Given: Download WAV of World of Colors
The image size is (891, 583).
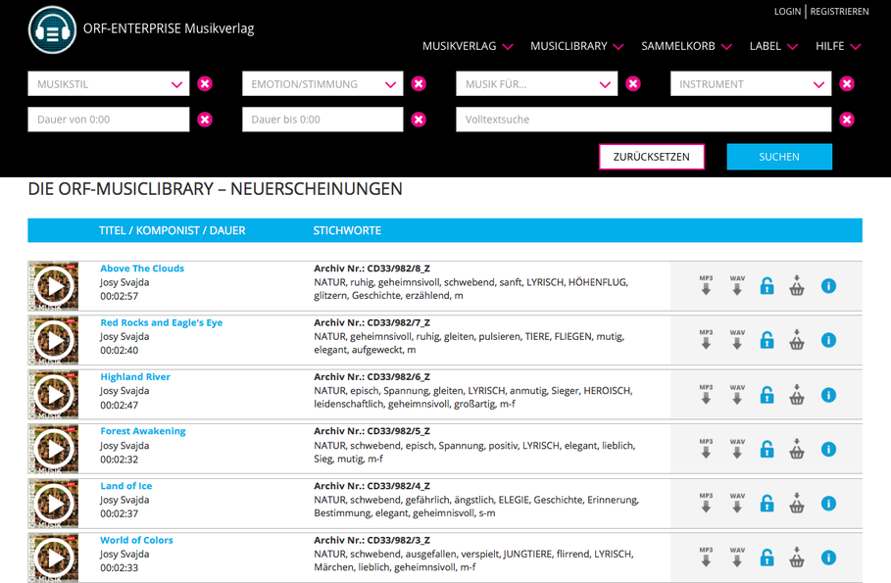Looking at the screenshot, I should click(737, 557).
